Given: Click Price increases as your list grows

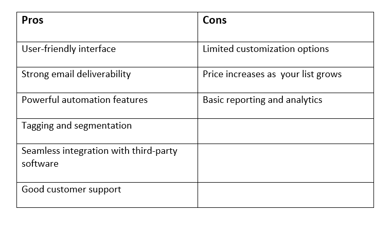Looking at the screenshot, I should [272, 74].
